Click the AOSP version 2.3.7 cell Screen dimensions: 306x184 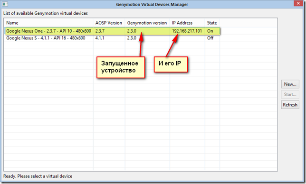100,31
